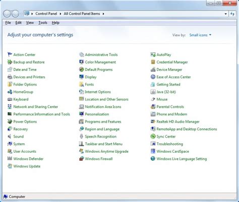Click the All Control Panel Items breadcrumb

[82, 14]
